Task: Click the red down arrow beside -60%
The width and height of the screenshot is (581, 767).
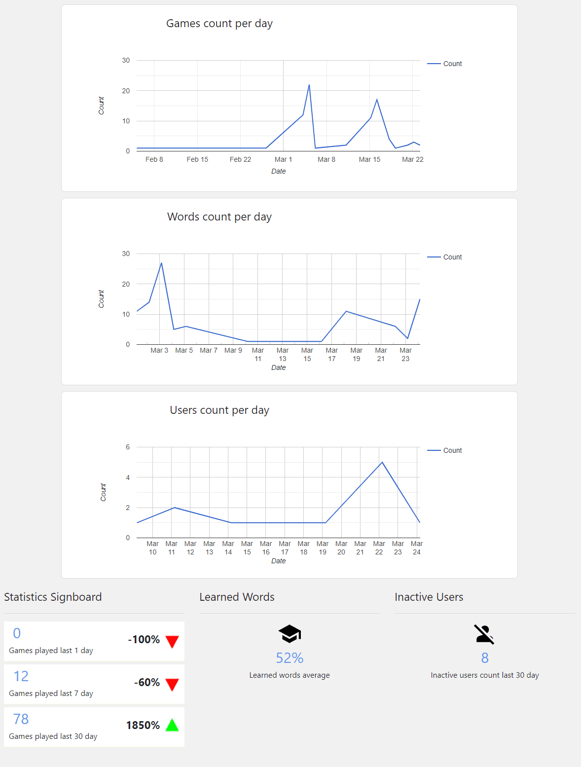Action: click(x=172, y=685)
